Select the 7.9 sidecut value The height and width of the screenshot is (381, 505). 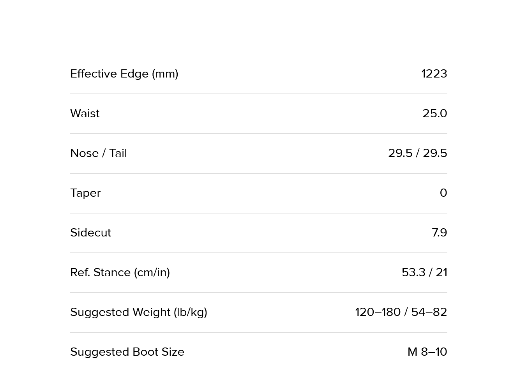click(439, 233)
